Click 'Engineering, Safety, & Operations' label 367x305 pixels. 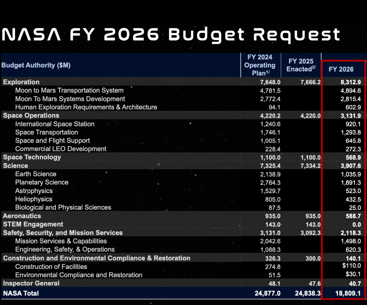(x=65, y=249)
